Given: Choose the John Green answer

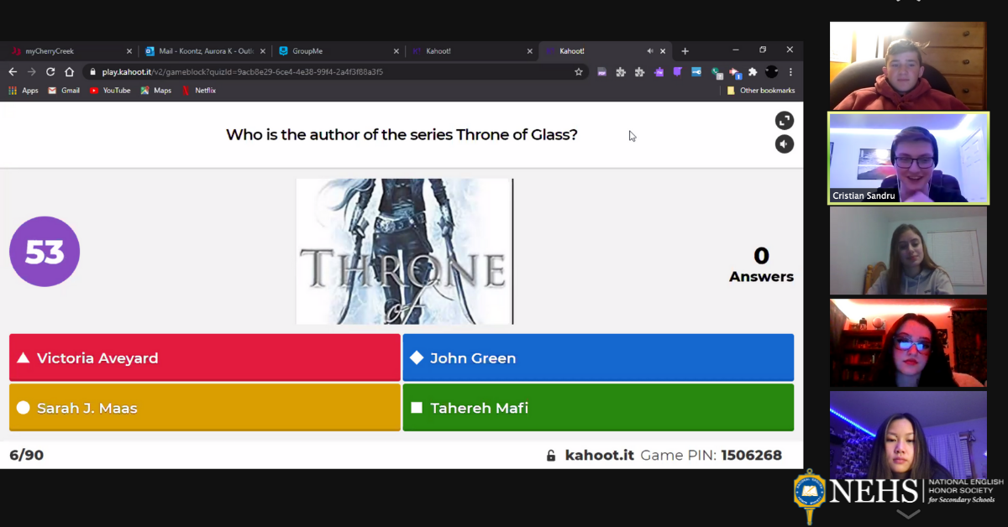Looking at the screenshot, I should (597, 357).
